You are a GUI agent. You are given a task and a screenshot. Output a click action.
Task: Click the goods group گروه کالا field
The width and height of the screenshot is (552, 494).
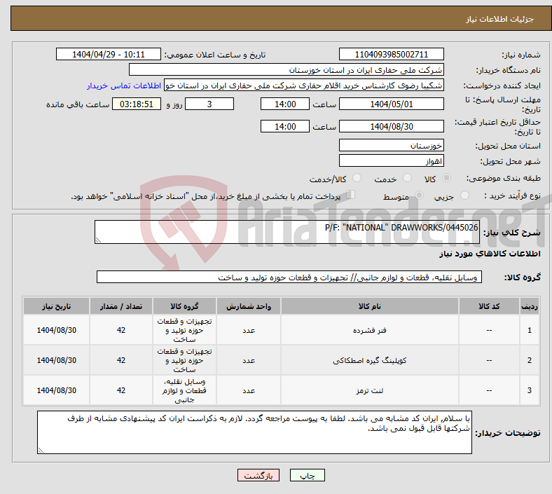pos(289,277)
